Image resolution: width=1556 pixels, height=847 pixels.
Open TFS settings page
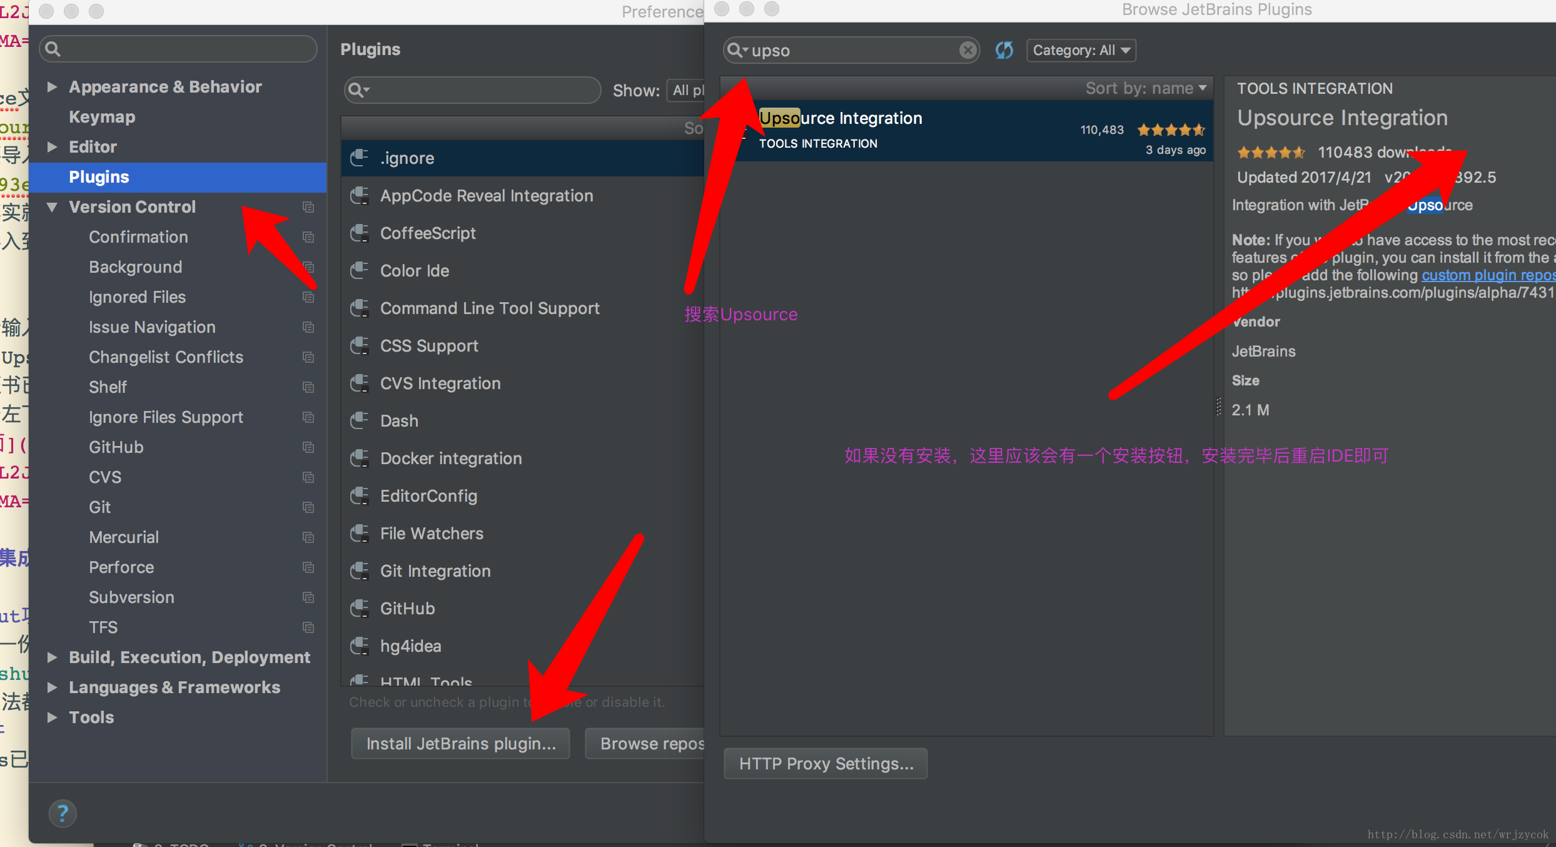pos(103,627)
